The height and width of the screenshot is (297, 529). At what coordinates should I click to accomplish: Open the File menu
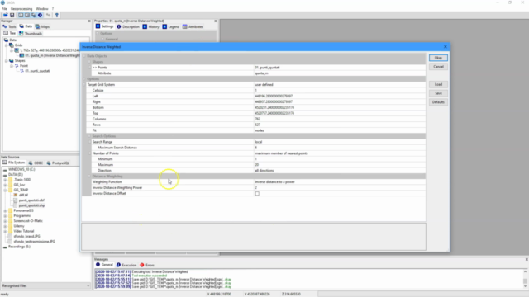4,9
